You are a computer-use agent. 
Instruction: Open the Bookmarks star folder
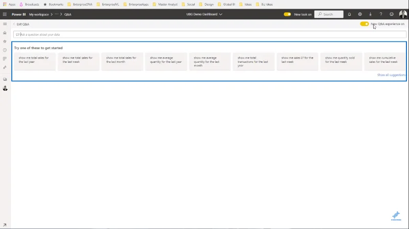tap(53, 5)
